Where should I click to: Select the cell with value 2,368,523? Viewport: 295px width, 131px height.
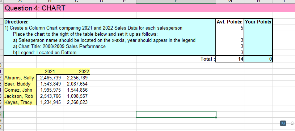(77, 102)
